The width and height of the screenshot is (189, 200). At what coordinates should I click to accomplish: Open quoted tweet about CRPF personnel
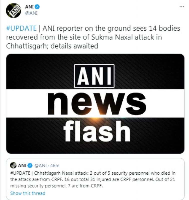[95, 180]
